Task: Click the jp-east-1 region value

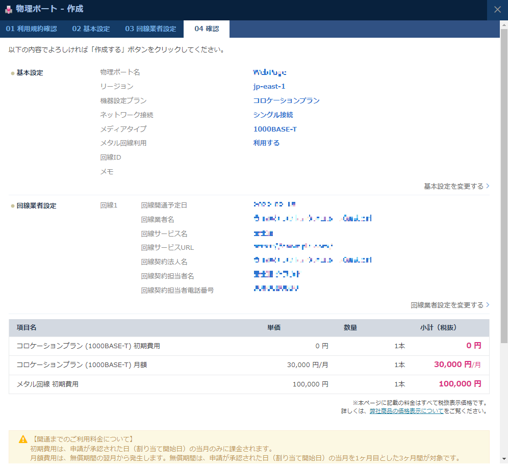Action: (269, 87)
